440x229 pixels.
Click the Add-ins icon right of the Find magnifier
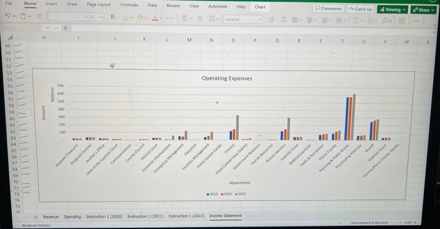click(402, 21)
